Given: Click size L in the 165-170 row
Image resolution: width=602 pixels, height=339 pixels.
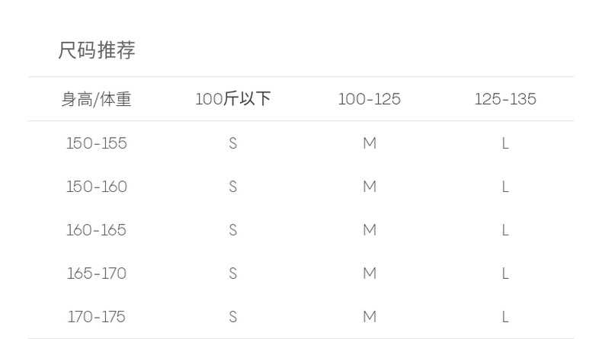Looking at the screenshot, I should [x=505, y=273].
